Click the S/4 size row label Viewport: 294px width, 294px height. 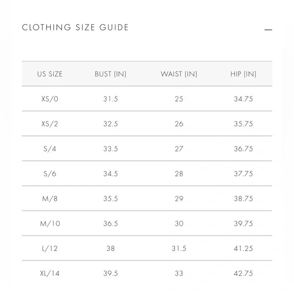pyautogui.click(x=50, y=149)
